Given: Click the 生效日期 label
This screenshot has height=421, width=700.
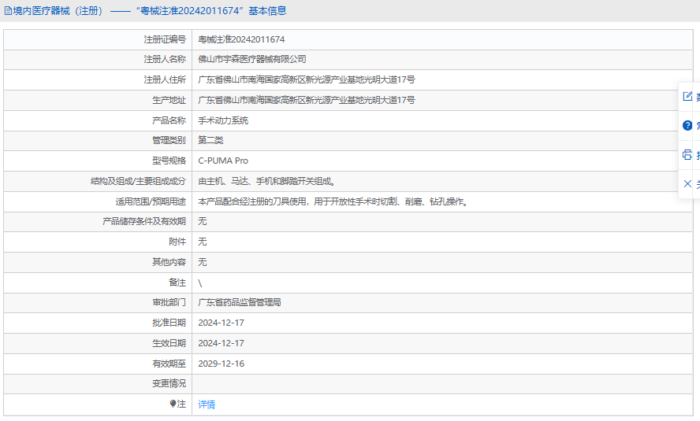Looking at the screenshot, I should click(x=169, y=343).
